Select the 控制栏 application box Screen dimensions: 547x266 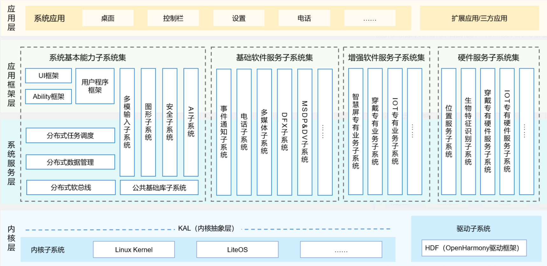(173, 18)
